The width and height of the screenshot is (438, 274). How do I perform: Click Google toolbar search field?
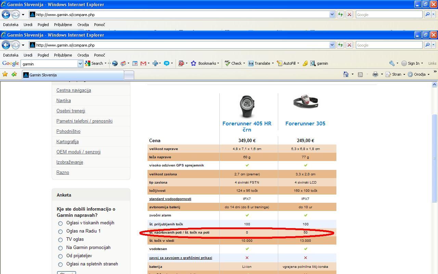49,64
